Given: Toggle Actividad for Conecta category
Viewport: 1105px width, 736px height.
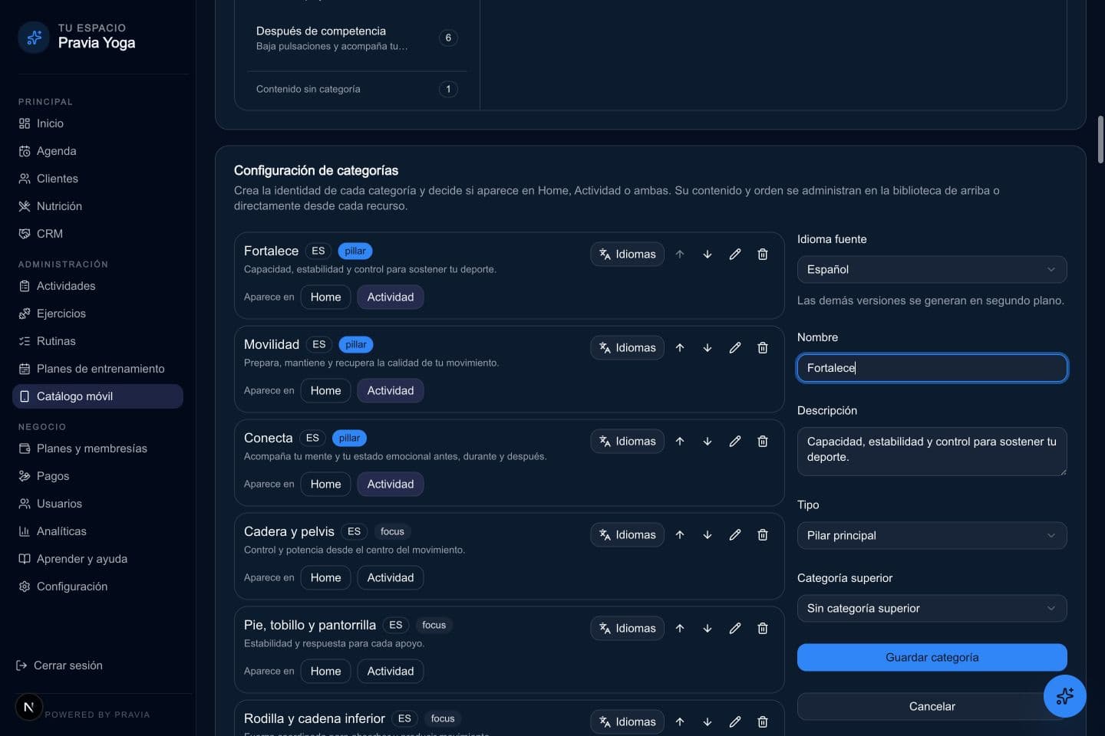Looking at the screenshot, I should click(x=390, y=484).
